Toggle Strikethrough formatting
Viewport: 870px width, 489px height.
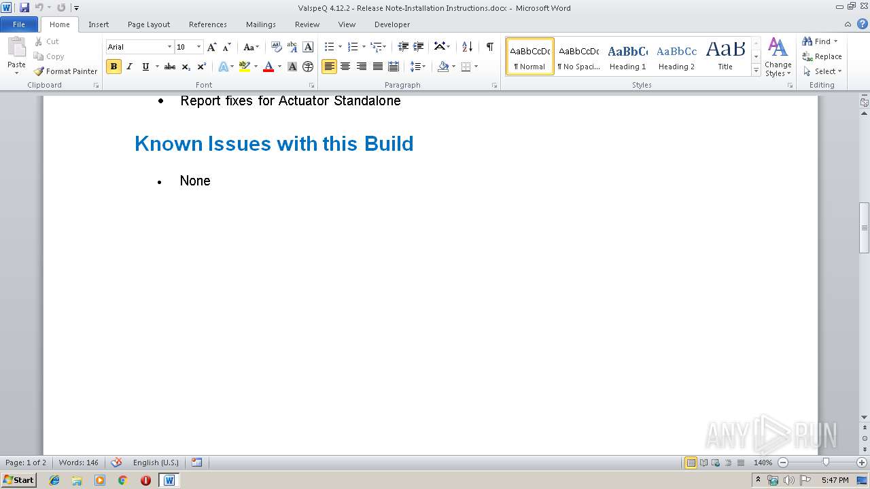click(170, 67)
